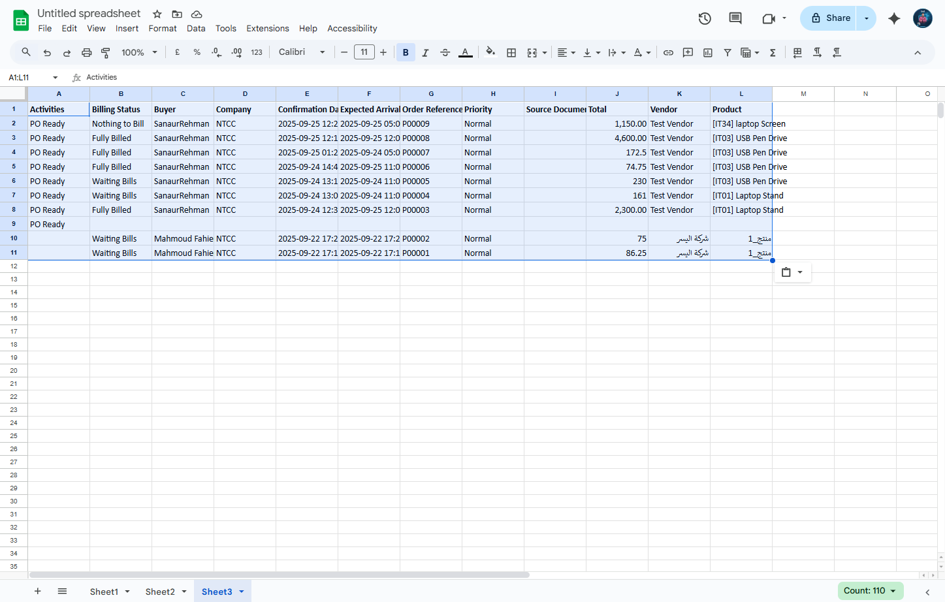945x602 pixels.
Task: Add a new sheet with plus button
Action: 38,592
